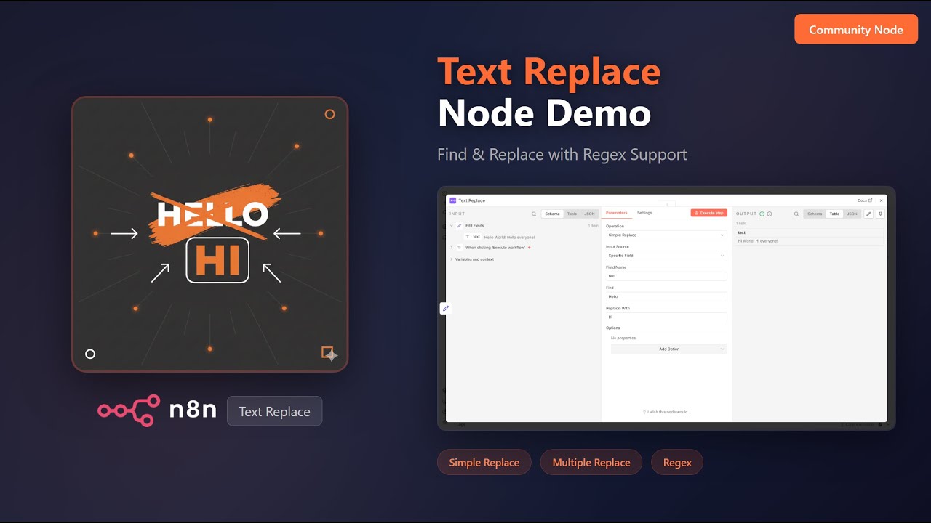Click the 'No properties' text under Options
This screenshot has width=931, height=523.
623,338
